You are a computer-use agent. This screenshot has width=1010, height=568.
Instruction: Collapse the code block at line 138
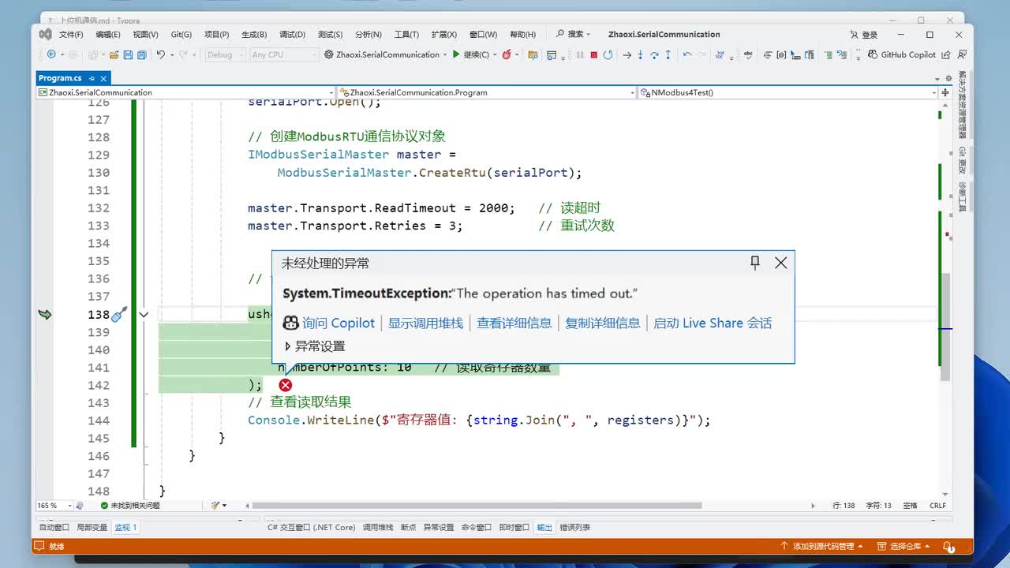(144, 315)
